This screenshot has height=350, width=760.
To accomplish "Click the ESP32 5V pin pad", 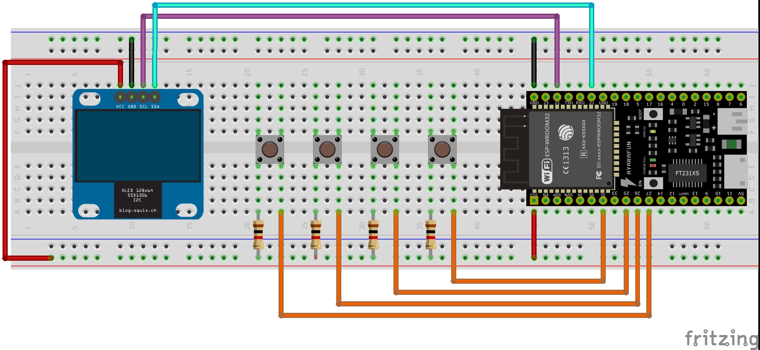I will (741, 200).
